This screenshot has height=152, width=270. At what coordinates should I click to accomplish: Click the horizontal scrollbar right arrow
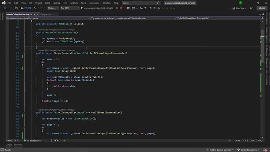[229, 141]
